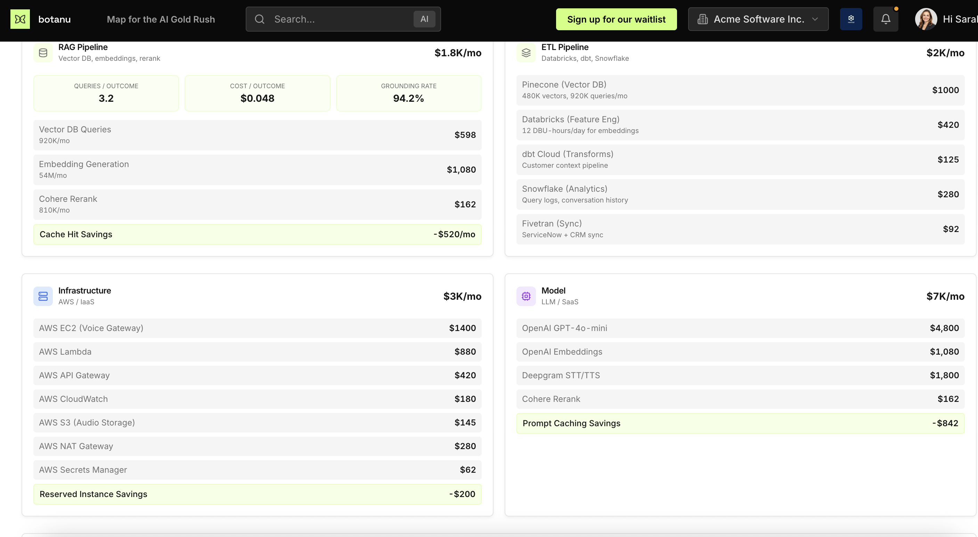Screen dimensions: 978x537
Task: Click the chevron next to Acme Software
Action: (815, 19)
